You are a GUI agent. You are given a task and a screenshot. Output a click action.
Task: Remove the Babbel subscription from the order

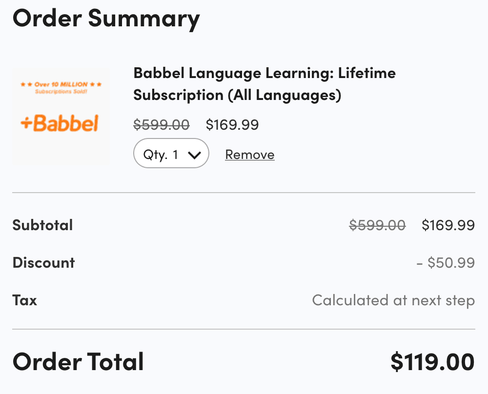point(249,155)
